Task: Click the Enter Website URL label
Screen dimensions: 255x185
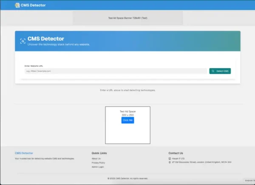Action: [x=34, y=66]
